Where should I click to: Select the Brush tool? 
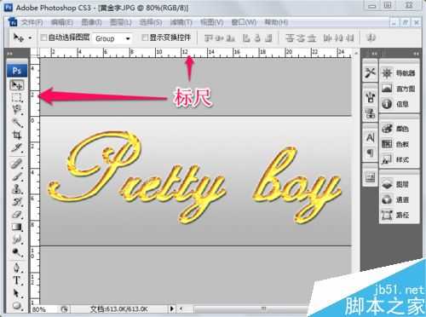17,176
